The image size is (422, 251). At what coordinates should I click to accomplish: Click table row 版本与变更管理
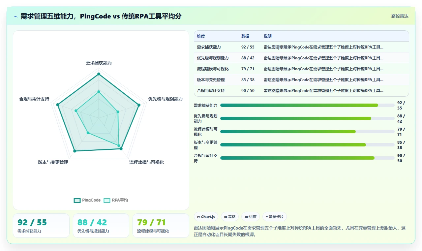(301, 80)
